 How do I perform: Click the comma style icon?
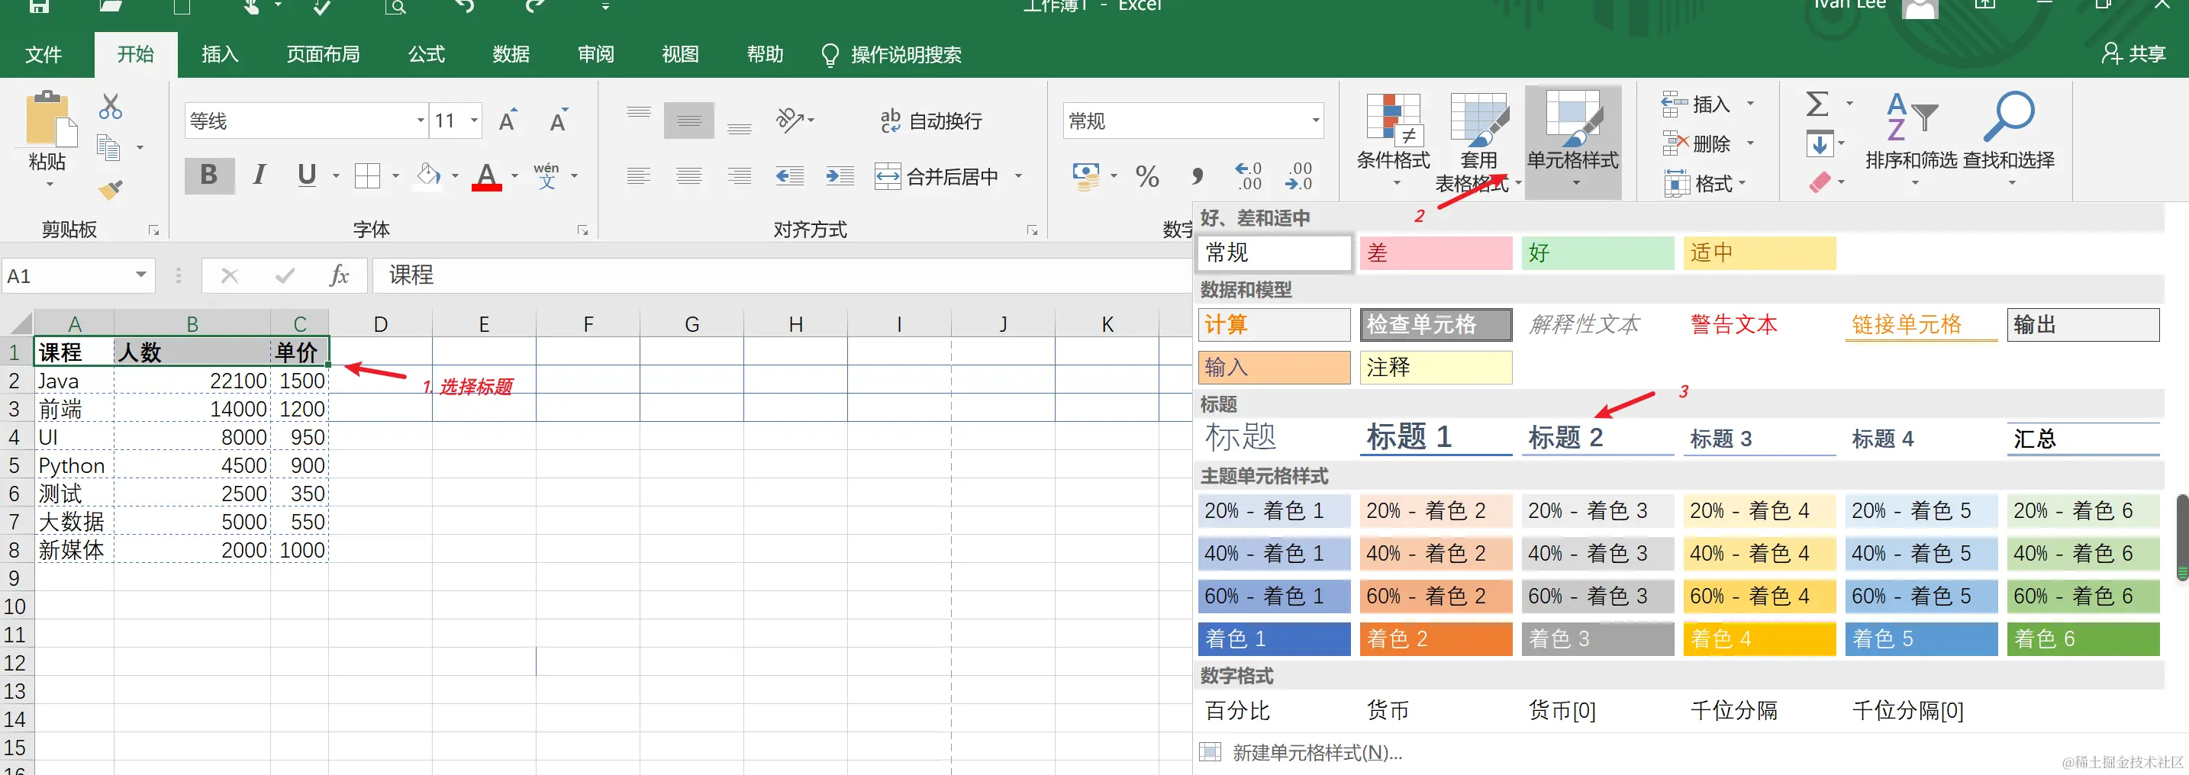[1198, 175]
